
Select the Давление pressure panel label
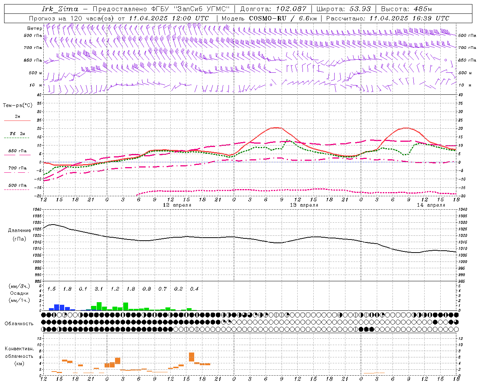19,231
